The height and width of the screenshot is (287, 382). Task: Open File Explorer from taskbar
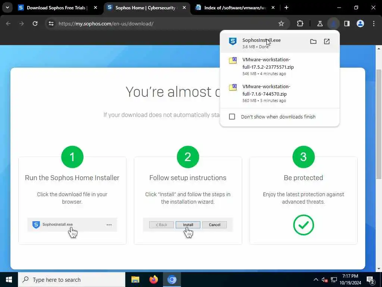point(135,280)
